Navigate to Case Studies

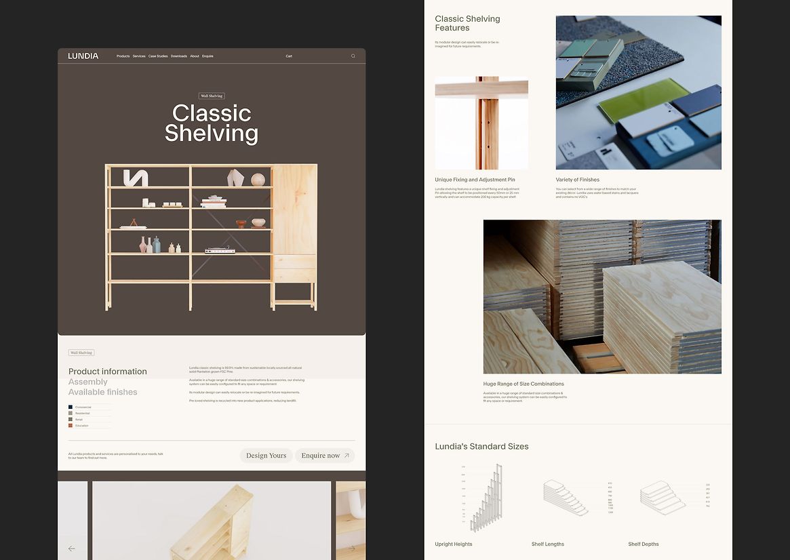(157, 56)
